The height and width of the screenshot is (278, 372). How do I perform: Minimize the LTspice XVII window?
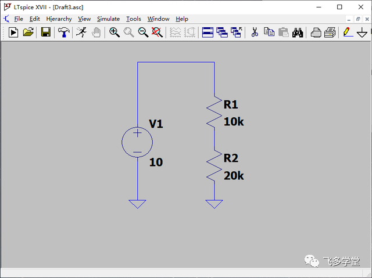click(319, 7)
